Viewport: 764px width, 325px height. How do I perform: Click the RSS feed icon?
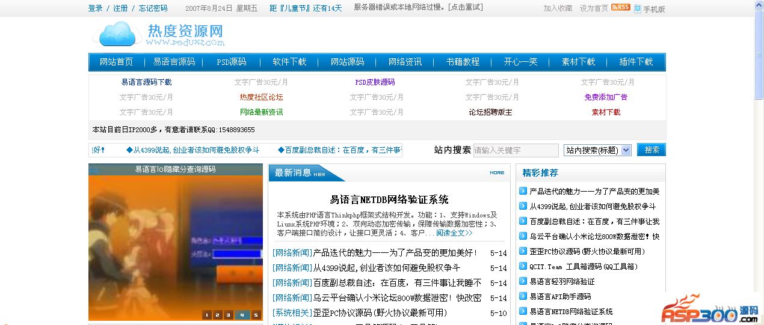tap(620, 7)
